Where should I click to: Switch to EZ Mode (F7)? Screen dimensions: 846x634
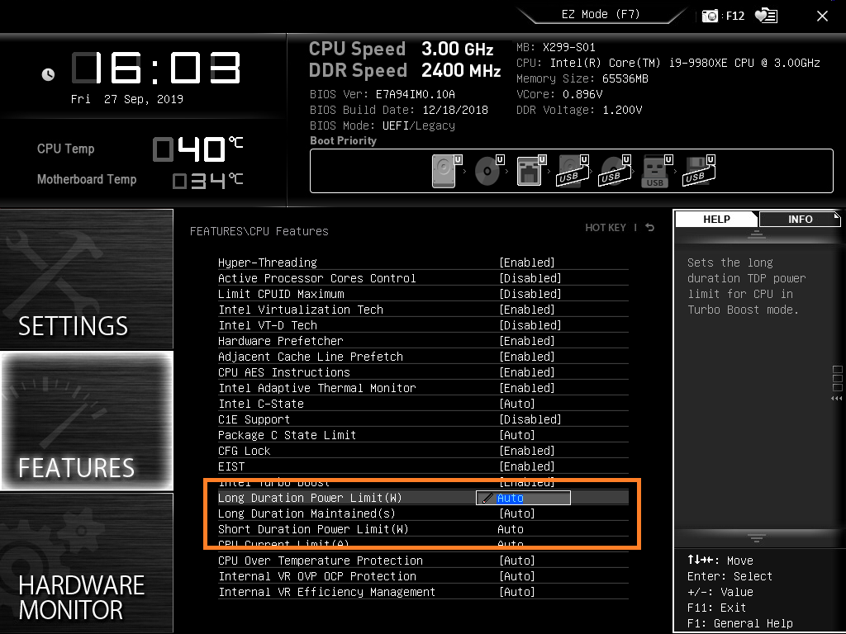click(x=600, y=15)
